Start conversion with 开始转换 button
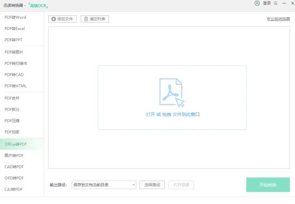This screenshot has height=204, width=295. (268, 185)
